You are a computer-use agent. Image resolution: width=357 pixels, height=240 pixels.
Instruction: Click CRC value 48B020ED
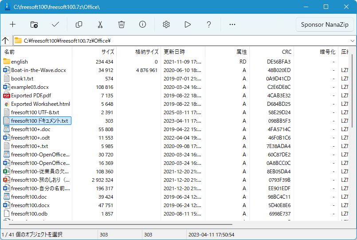tap(279, 70)
